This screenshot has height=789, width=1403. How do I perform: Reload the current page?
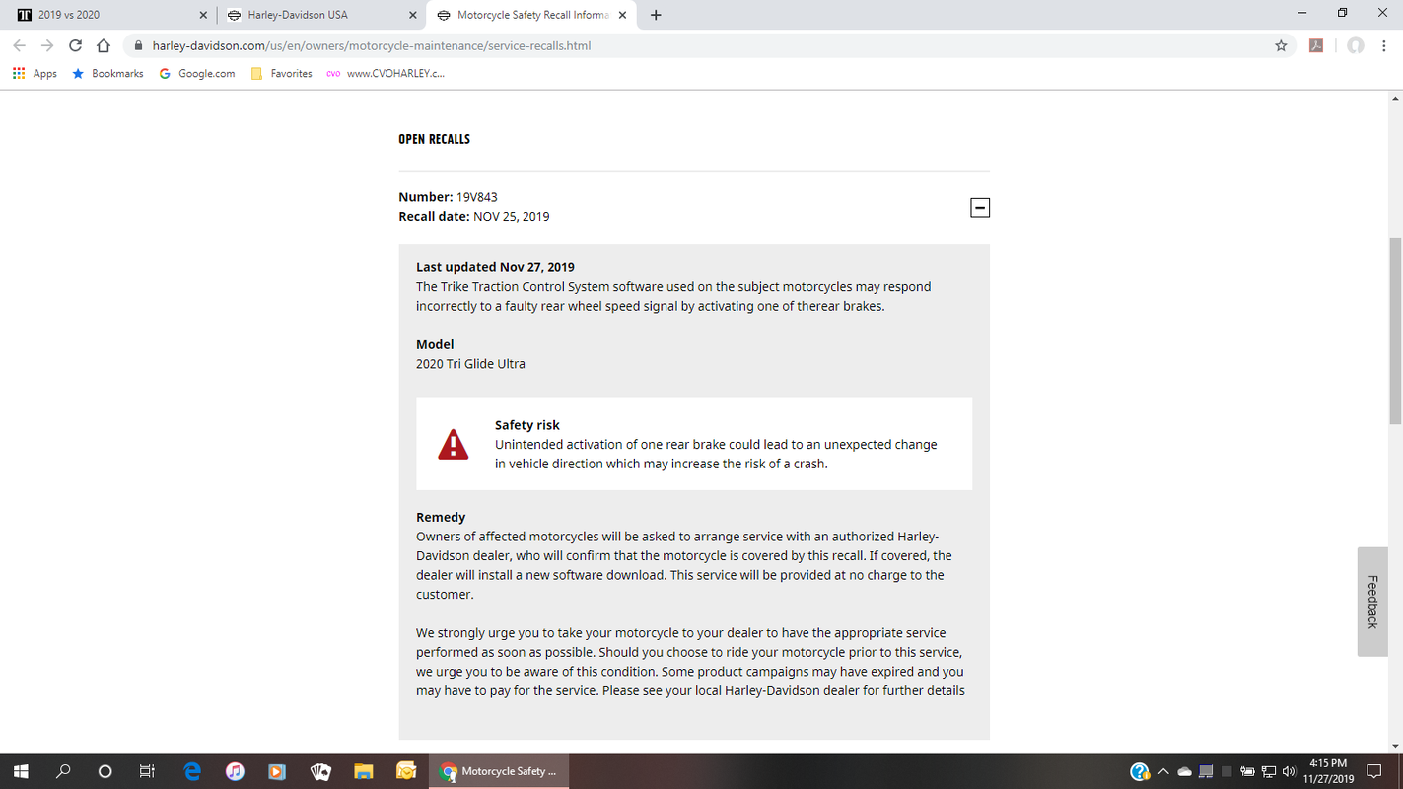coord(76,45)
